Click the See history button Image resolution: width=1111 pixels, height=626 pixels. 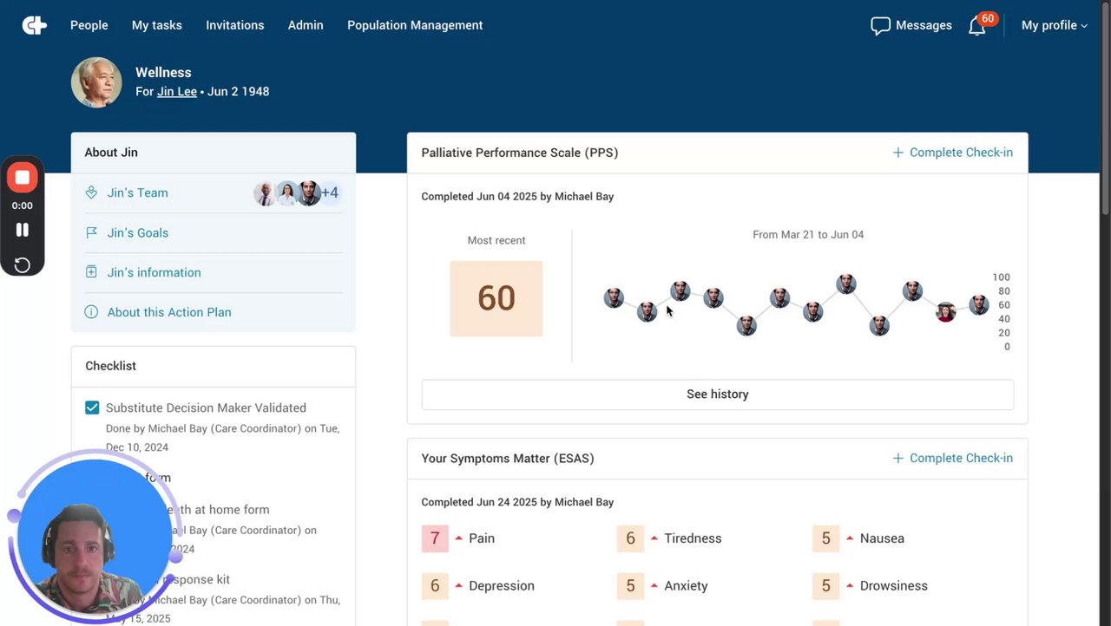click(717, 395)
